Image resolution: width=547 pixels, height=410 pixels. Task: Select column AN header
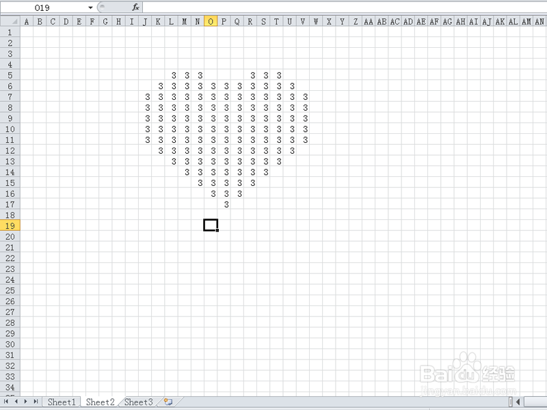click(539, 22)
